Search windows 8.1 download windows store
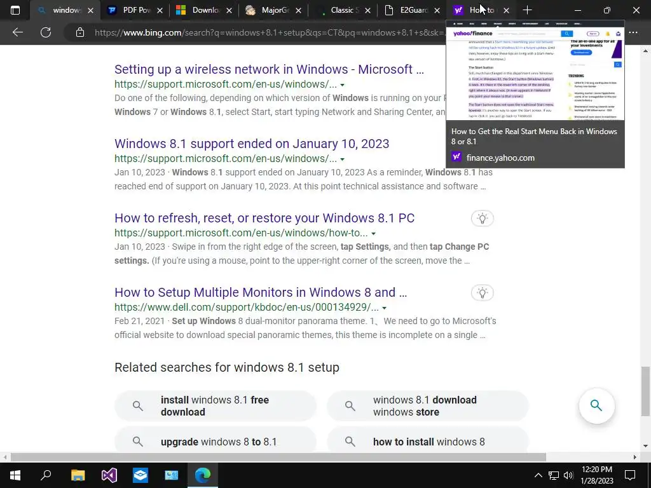 pos(428,406)
